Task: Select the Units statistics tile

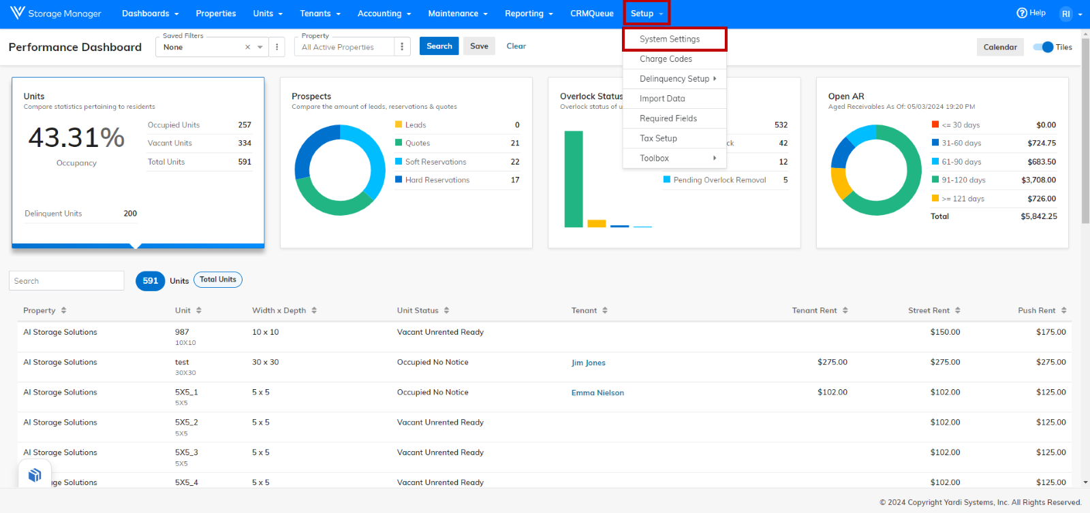Action: point(138,162)
